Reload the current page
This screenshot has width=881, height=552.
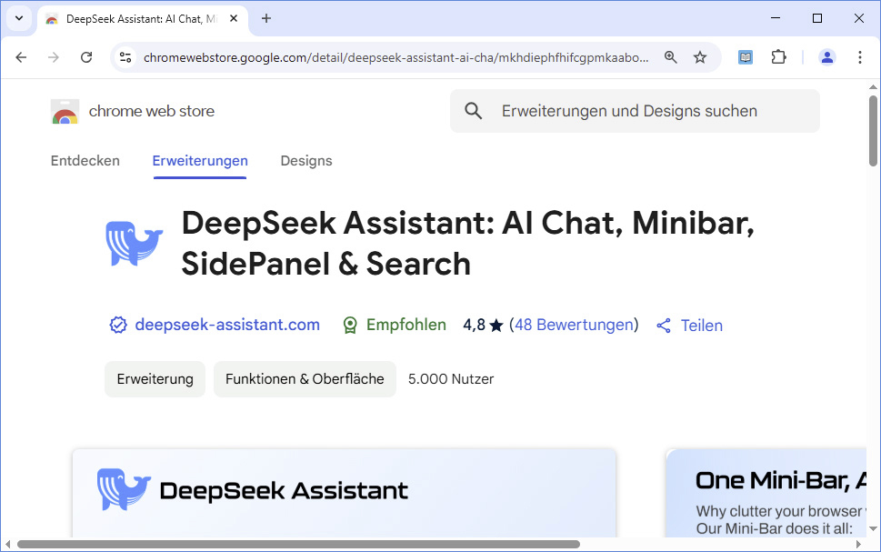[x=86, y=57]
